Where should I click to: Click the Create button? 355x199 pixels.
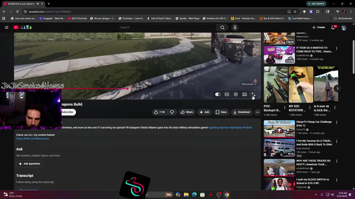(318, 27)
